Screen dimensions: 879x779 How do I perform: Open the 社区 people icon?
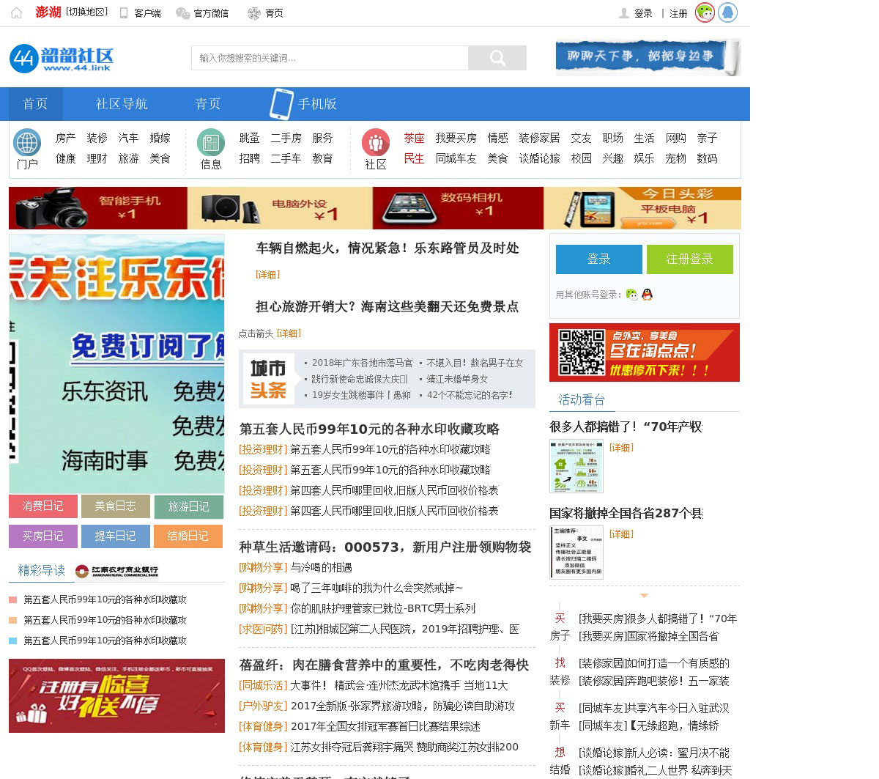pos(376,142)
